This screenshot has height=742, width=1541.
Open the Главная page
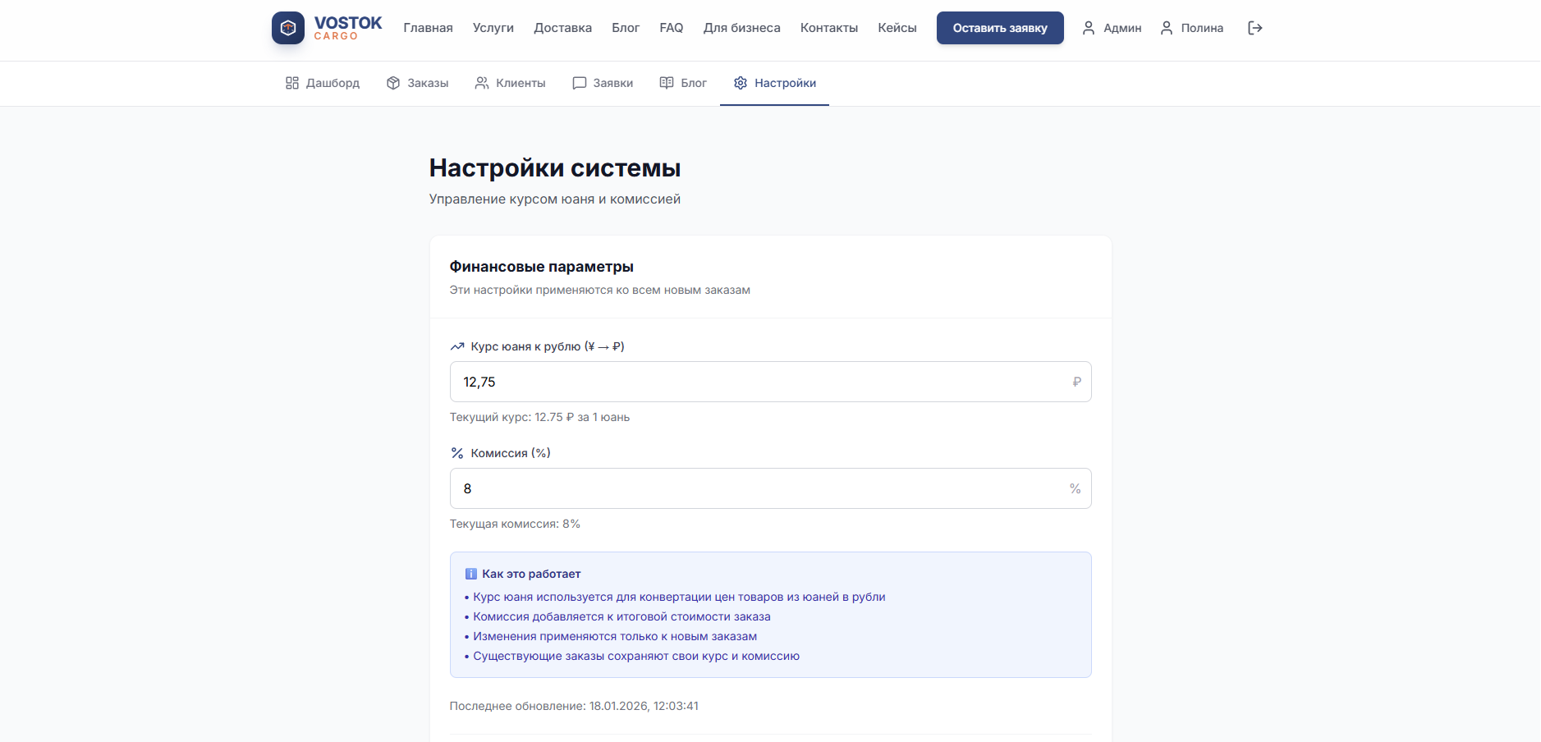[428, 28]
